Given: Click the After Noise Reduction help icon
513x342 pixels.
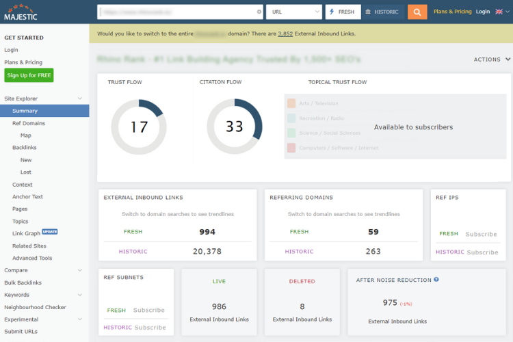Looking at the screenshot, I should [x=436, y=280].
